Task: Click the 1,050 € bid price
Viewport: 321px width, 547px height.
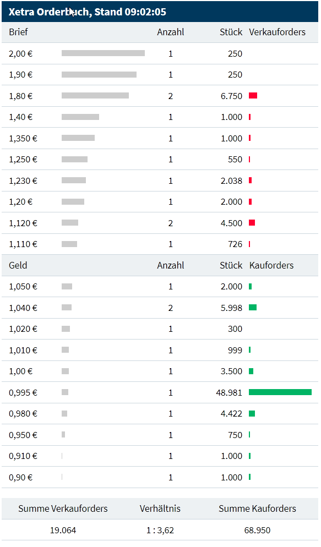Action: point(23,287)
